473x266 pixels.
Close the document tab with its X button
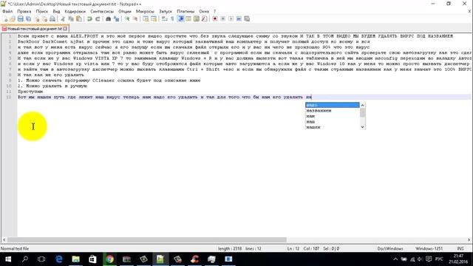65,29
